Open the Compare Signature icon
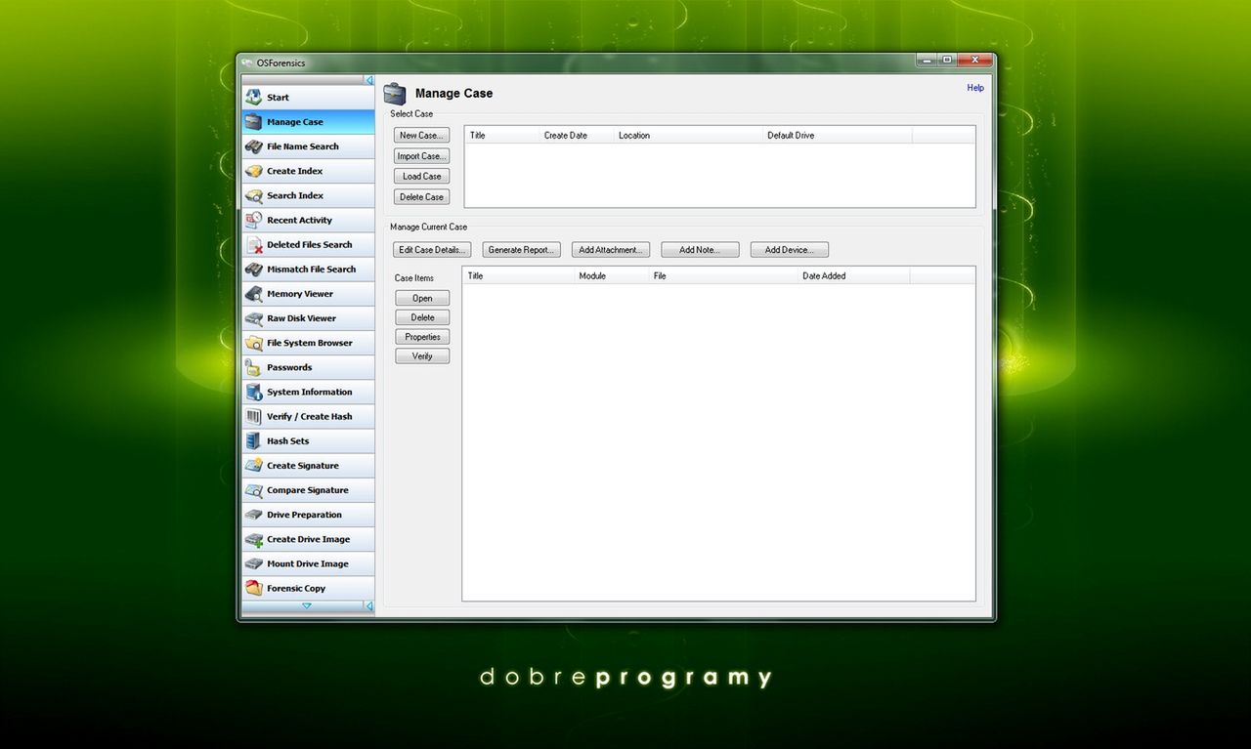 point(253,490)
